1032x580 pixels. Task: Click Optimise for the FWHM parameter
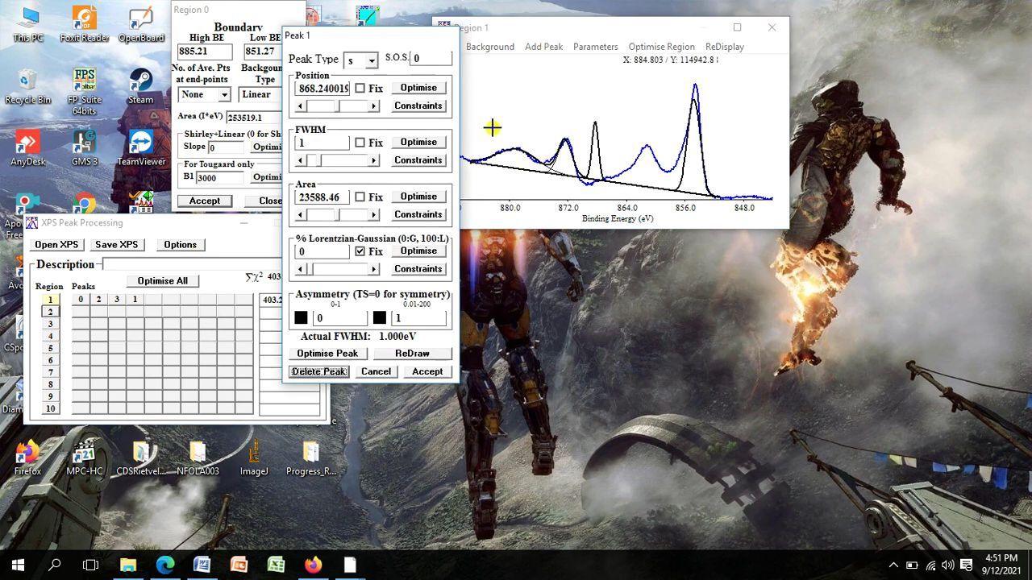pyautogui.click(x=418, y=142)
